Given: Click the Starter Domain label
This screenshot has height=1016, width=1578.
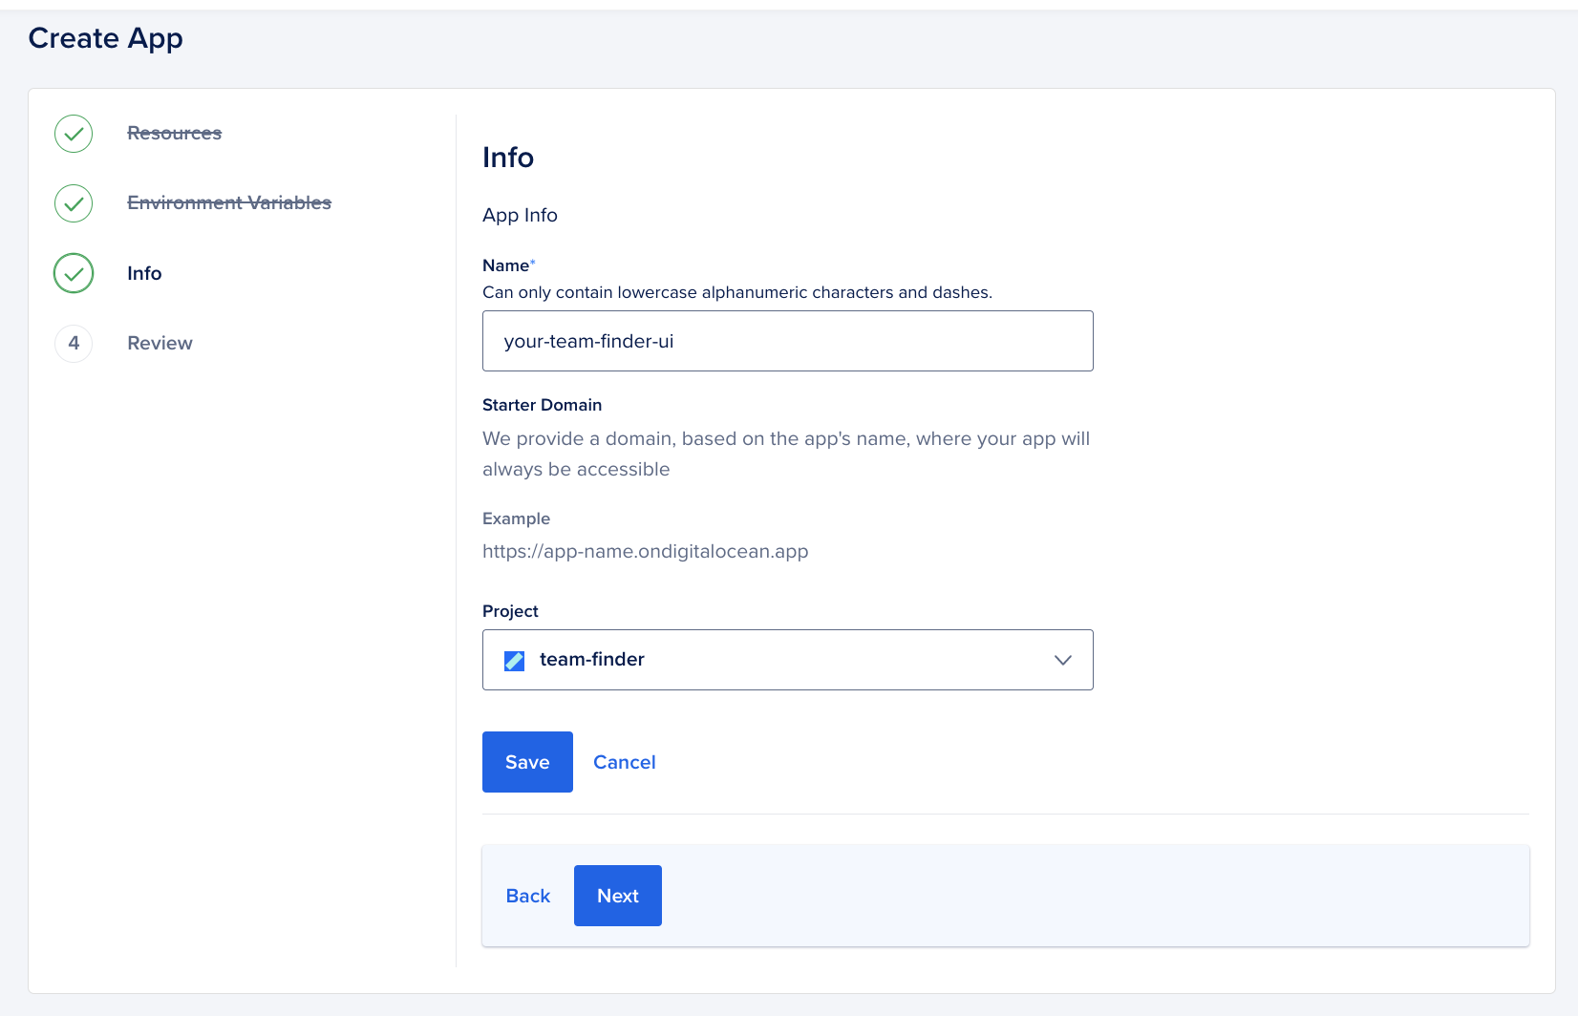Looking at the screenshot, I should click(543, 405).
